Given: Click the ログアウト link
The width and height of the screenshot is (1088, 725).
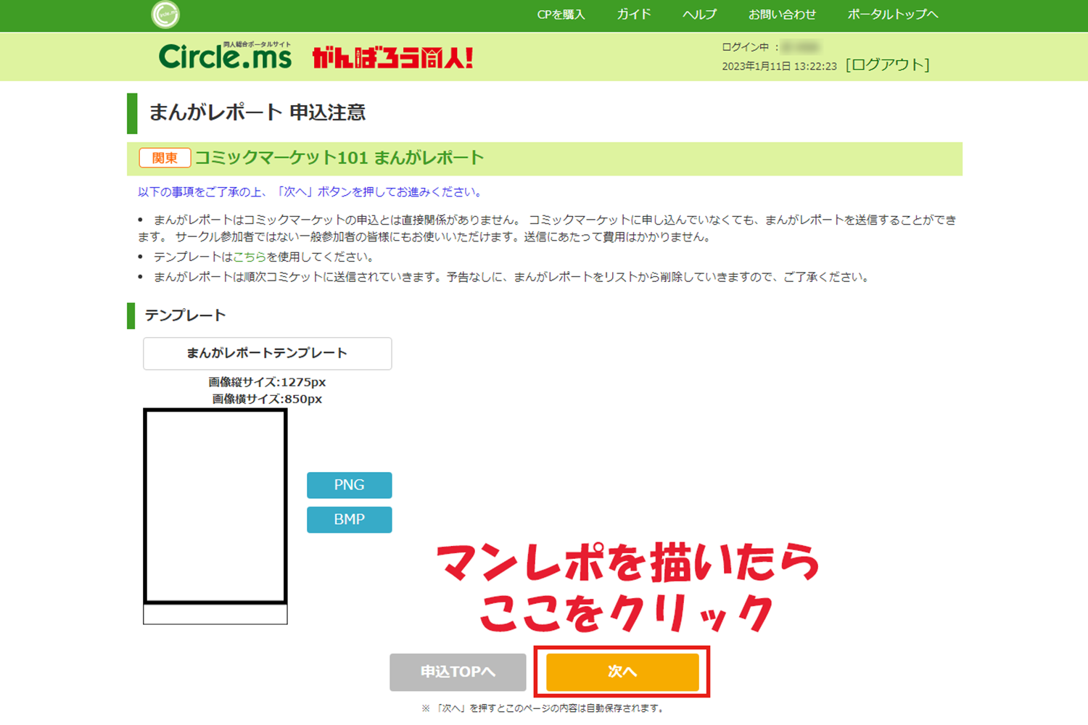Looking at the screenshot, I should 886,65.
